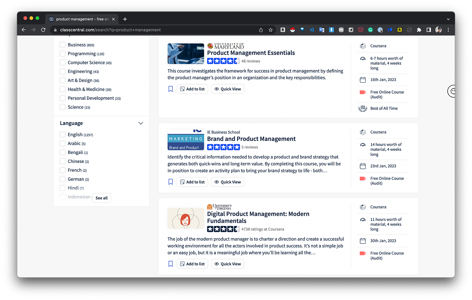Tick the Science checkbox

point(63,107)
